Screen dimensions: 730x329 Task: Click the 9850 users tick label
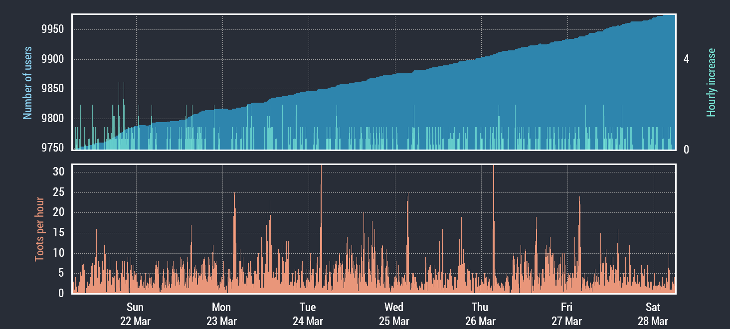(x=53, y=89)
